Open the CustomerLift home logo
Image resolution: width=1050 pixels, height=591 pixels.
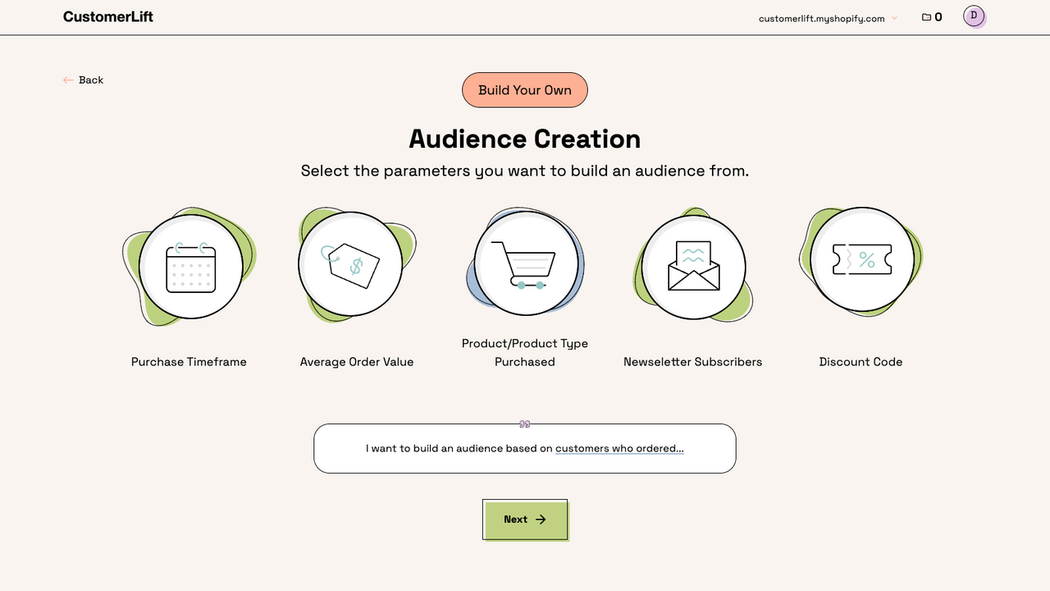click(107, 16)
